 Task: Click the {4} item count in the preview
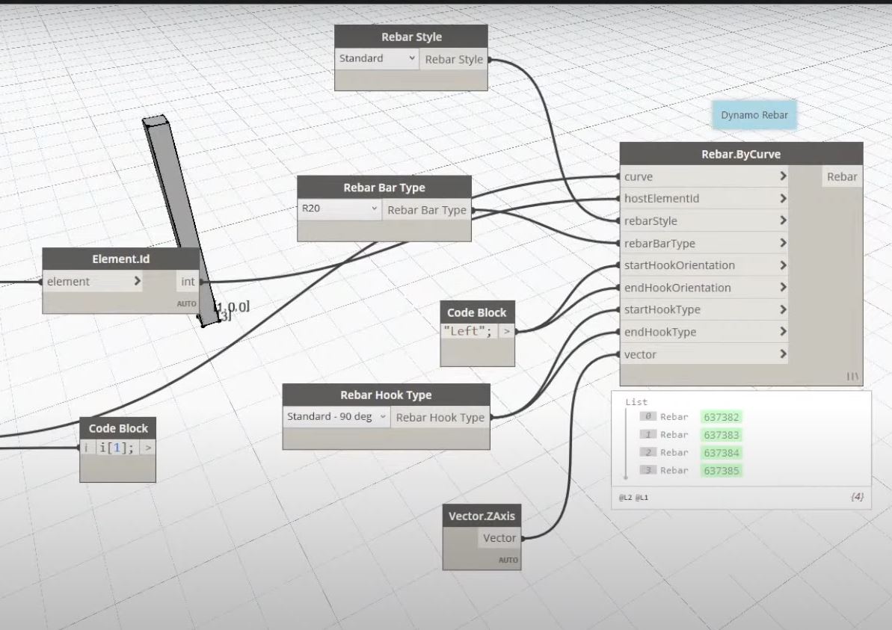tap(857, 496)
